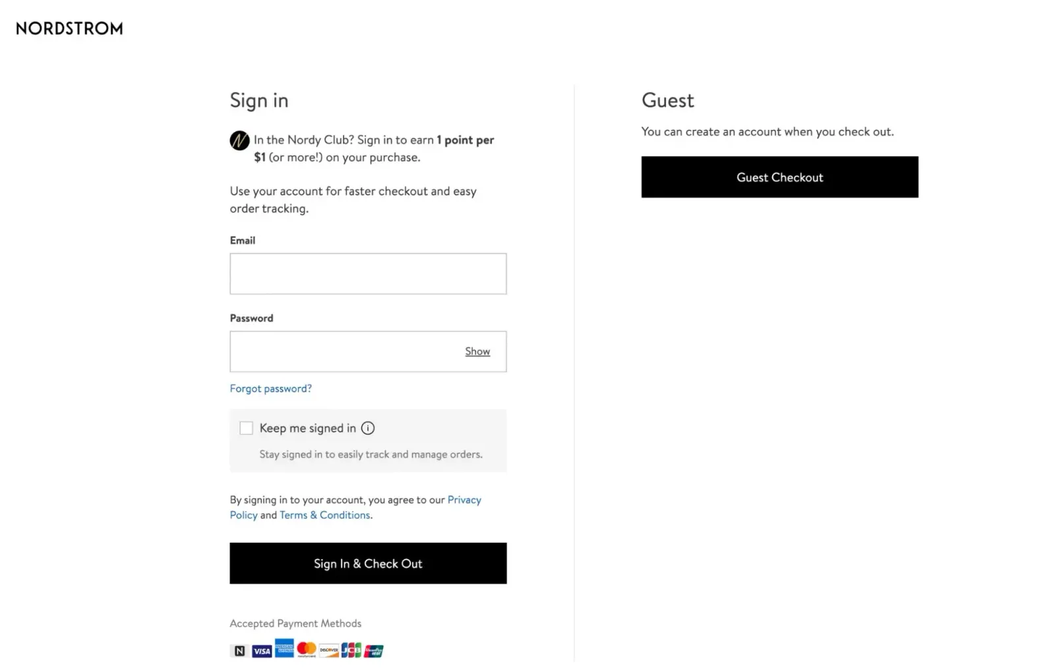Screen dimensions: 1055x670
Task: Click the Visa payment icon
Action: click(262, 651)
